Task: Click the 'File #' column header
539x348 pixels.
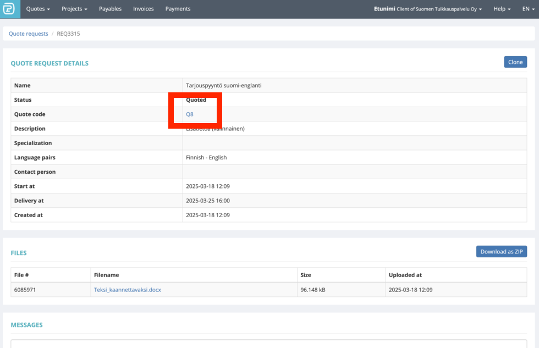Action: (21, 275)
